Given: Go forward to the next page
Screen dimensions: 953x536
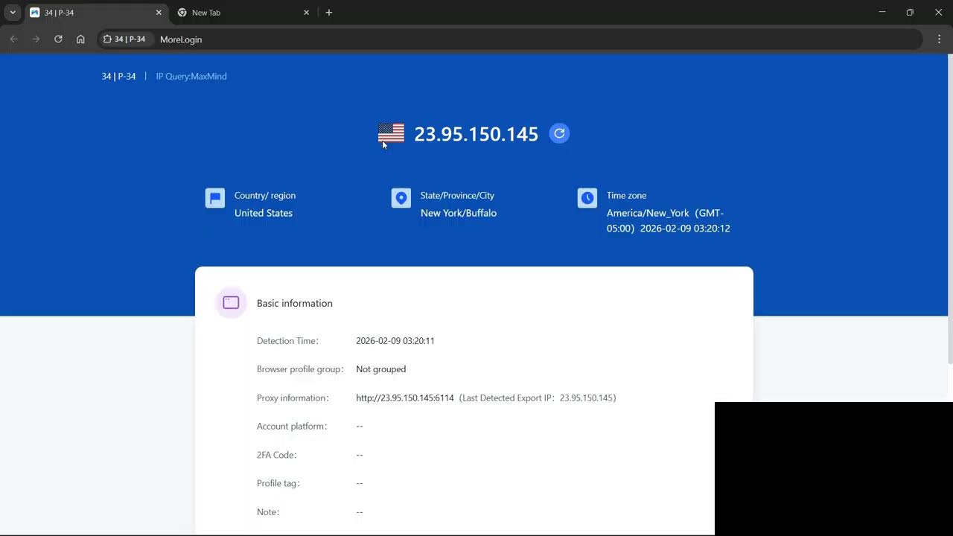Looking at the screenshot, I should click(x=36, y=39).
